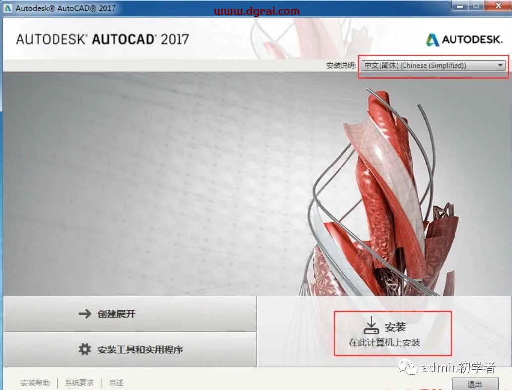Open the 自述 readme link
Viewport: 512px width, 390px height.
point(116,382)
